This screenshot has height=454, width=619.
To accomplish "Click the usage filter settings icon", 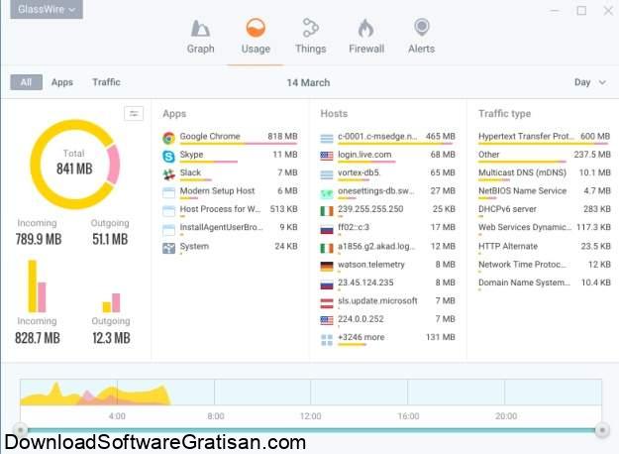I will click(x=134, y=114).
